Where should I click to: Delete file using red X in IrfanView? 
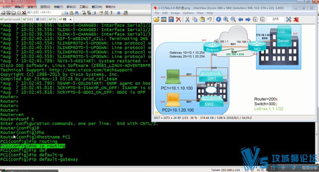[179, 20]
